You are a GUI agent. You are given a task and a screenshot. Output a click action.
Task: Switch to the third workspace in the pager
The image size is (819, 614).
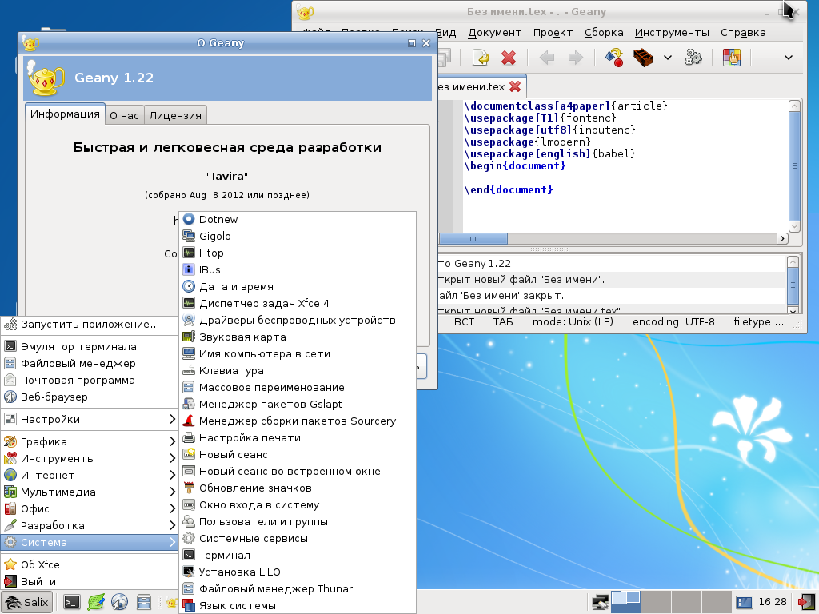685,602
